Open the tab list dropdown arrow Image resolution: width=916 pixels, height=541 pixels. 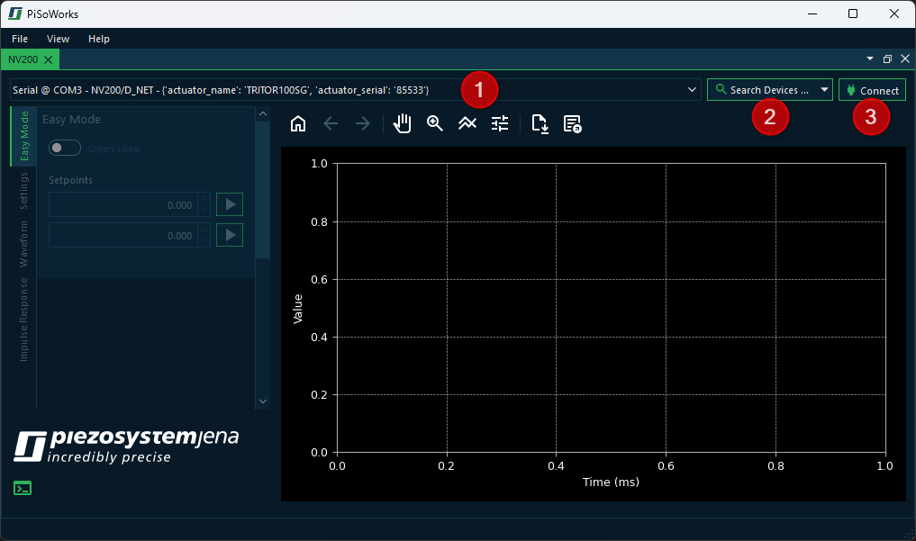point(870,59)
